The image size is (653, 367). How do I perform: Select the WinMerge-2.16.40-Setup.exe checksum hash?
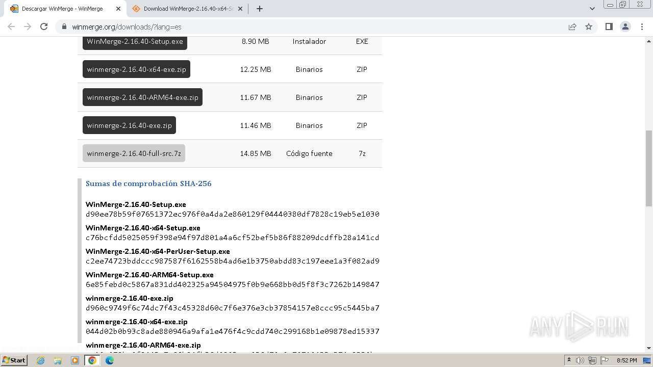point(233,214)
